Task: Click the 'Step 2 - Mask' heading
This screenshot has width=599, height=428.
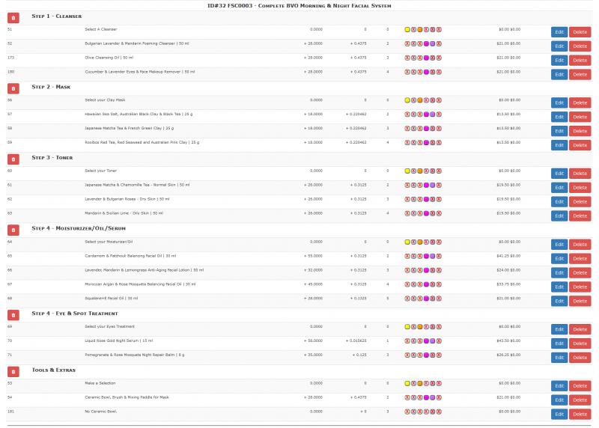Action: coord(51,87)
